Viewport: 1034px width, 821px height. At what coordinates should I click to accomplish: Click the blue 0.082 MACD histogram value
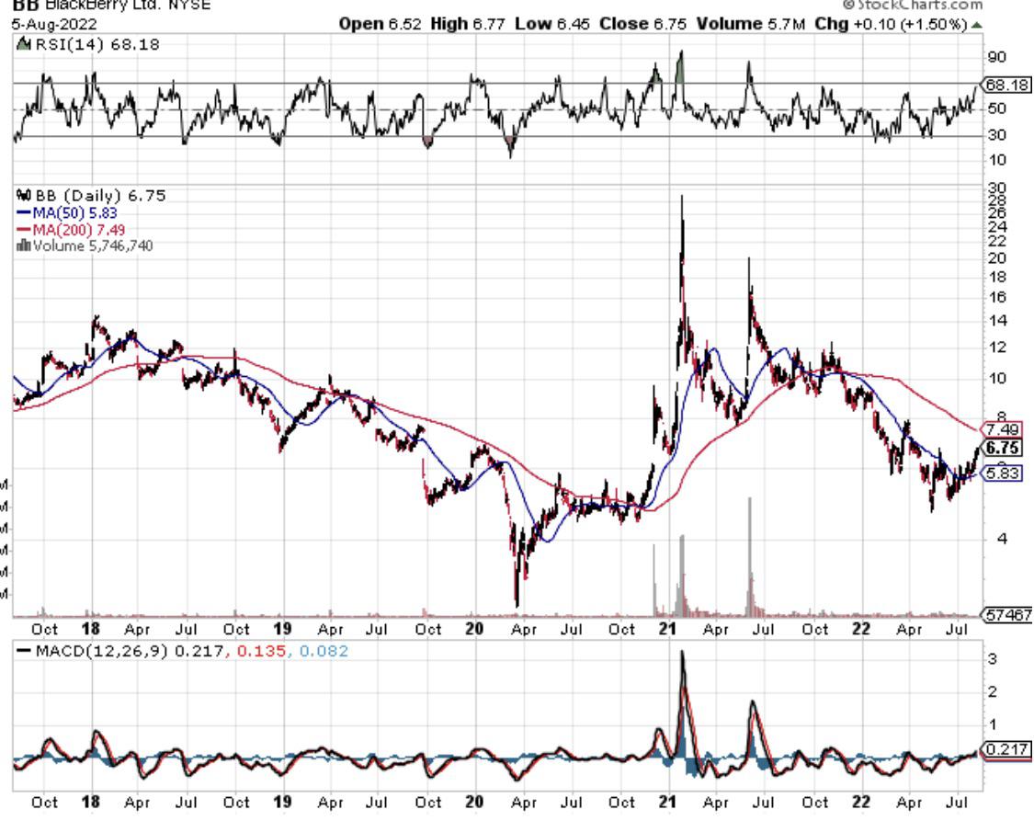pyautogui.click(x=324, y=651)
